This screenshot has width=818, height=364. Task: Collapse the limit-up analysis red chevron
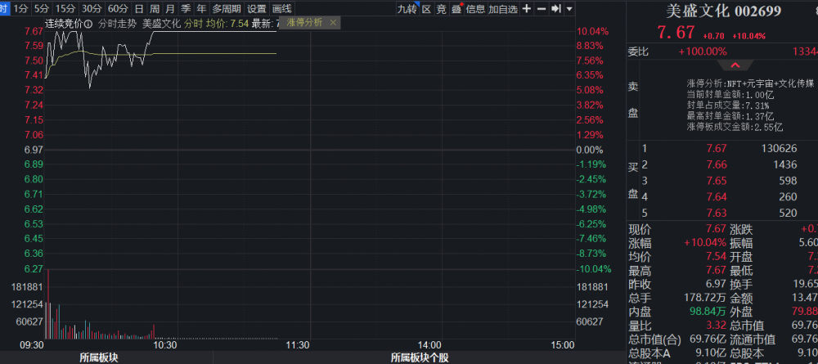click(735, 65)
